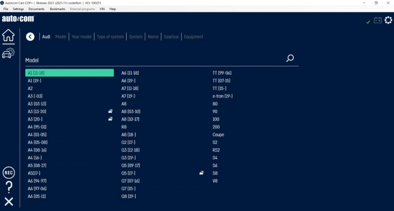Select model A8 [03-10]
394x211 pixels.
(131, 111)
